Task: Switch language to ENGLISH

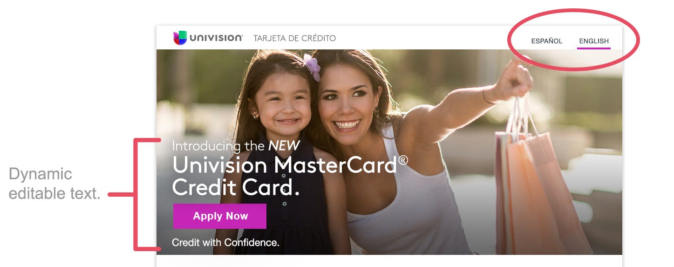Action: pos(594,41)
